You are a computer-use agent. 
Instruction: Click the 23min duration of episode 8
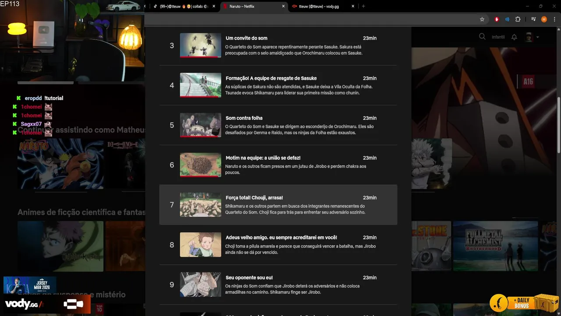click(369, 237)
